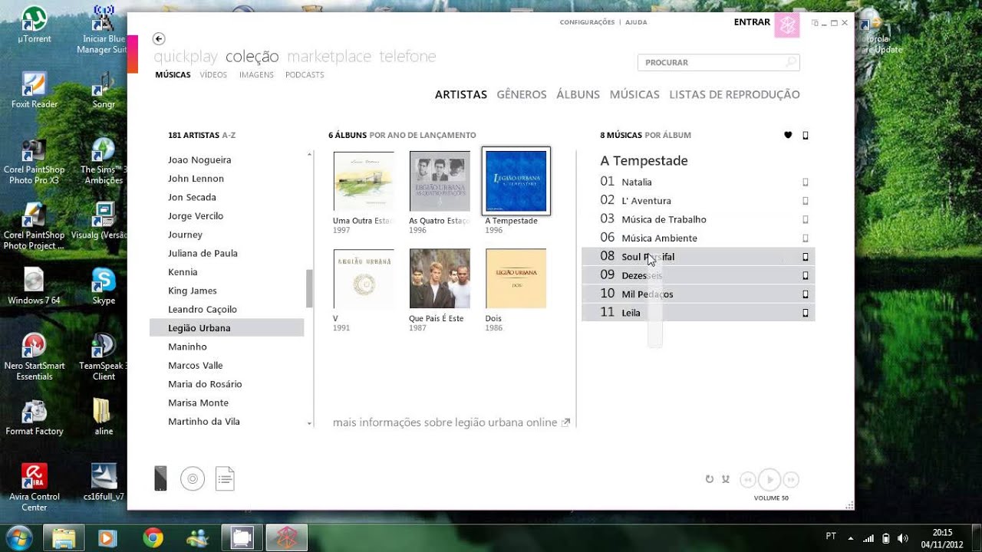Screen dimensions: 982x552
Task: Change artist sort order A-Z
Action: (229, 135)
